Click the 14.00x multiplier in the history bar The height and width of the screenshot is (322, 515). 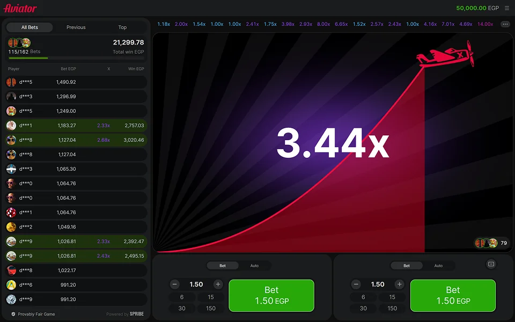click(485, 24)
